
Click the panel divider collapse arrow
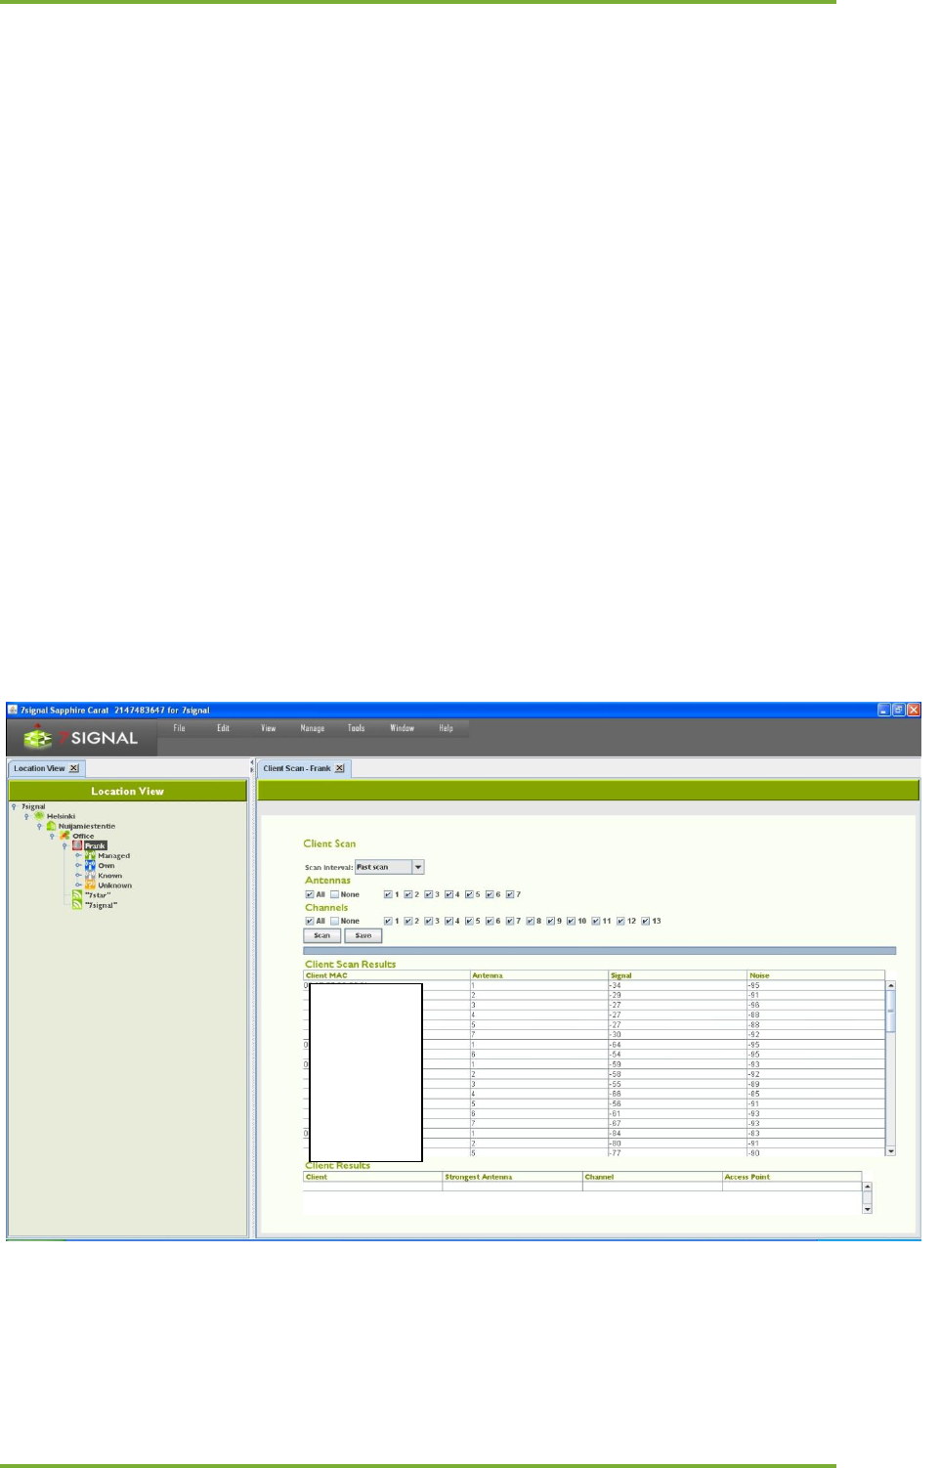[252, 762]
